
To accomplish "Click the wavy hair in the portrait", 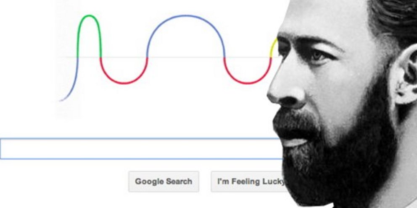I will 393,18.
